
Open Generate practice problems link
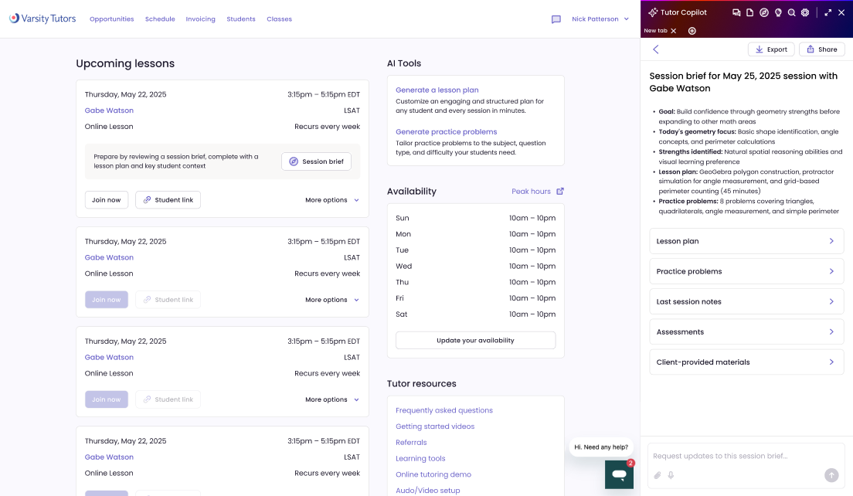[x=446, y=132]
